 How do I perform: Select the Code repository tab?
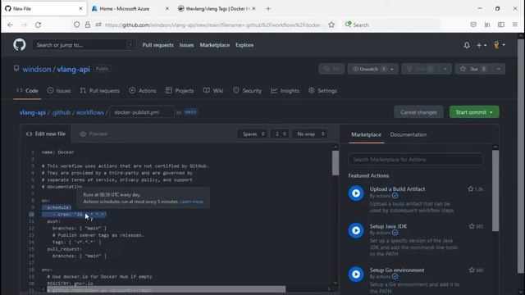(x=27, y=91)
